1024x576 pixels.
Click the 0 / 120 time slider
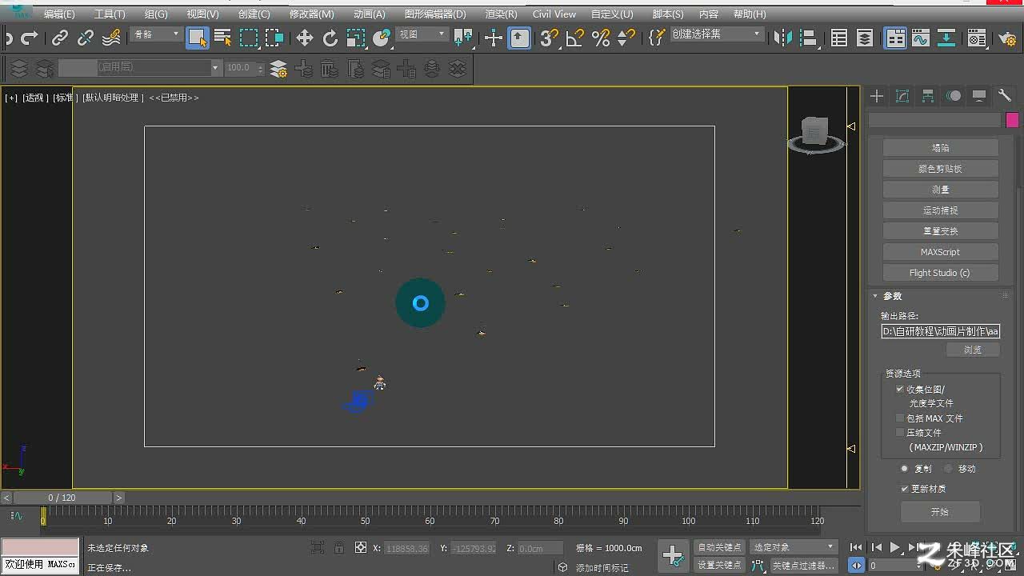(x=62, y=498)
